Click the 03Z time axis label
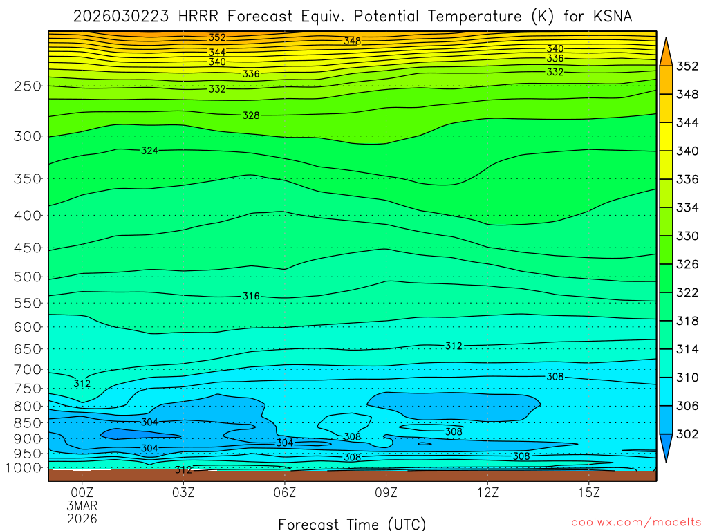 pos(183,492)
